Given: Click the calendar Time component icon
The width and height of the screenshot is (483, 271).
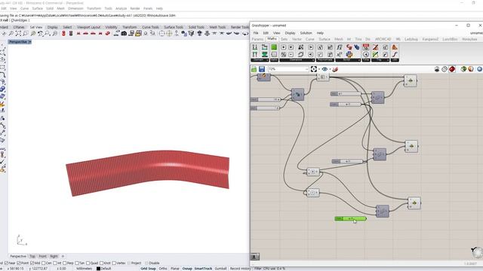Looking at the screenshot, I should coord(365,47).
